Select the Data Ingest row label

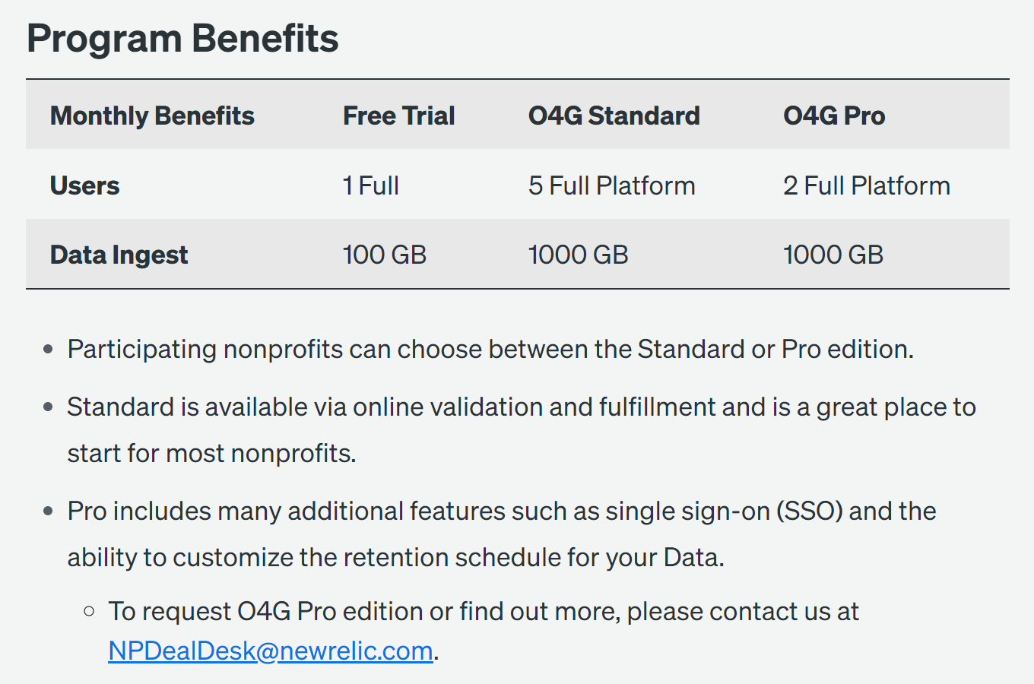[x=119, y=255]
